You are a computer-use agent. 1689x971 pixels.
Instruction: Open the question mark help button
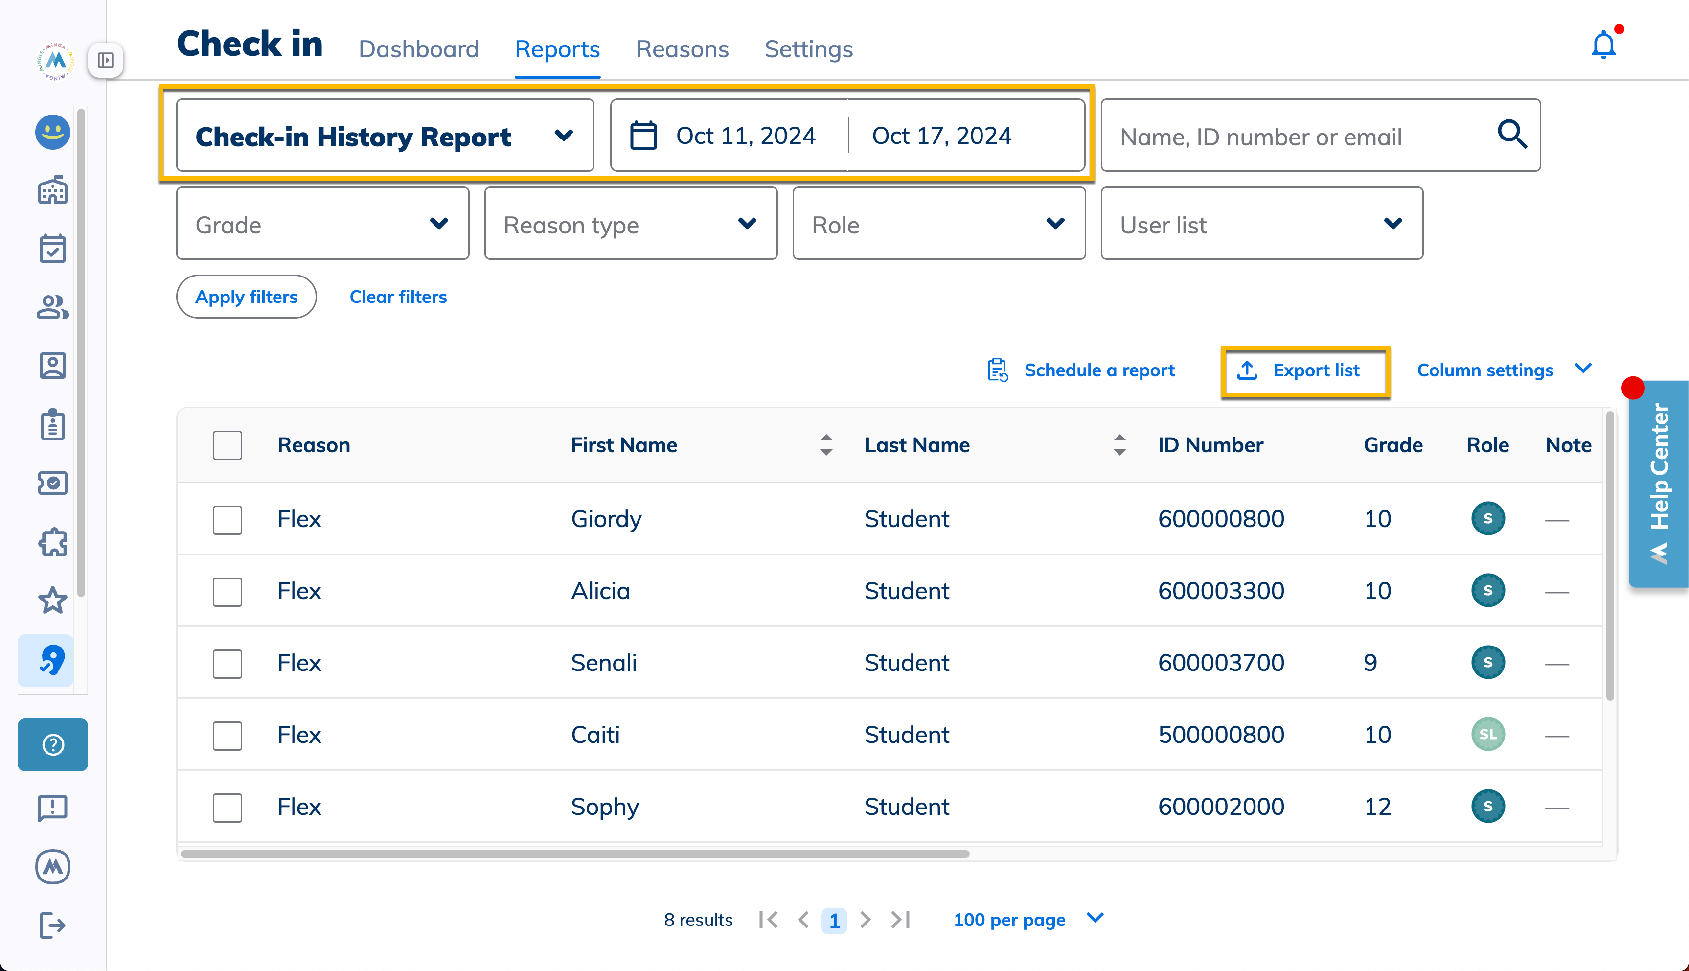tap(53, 745)
